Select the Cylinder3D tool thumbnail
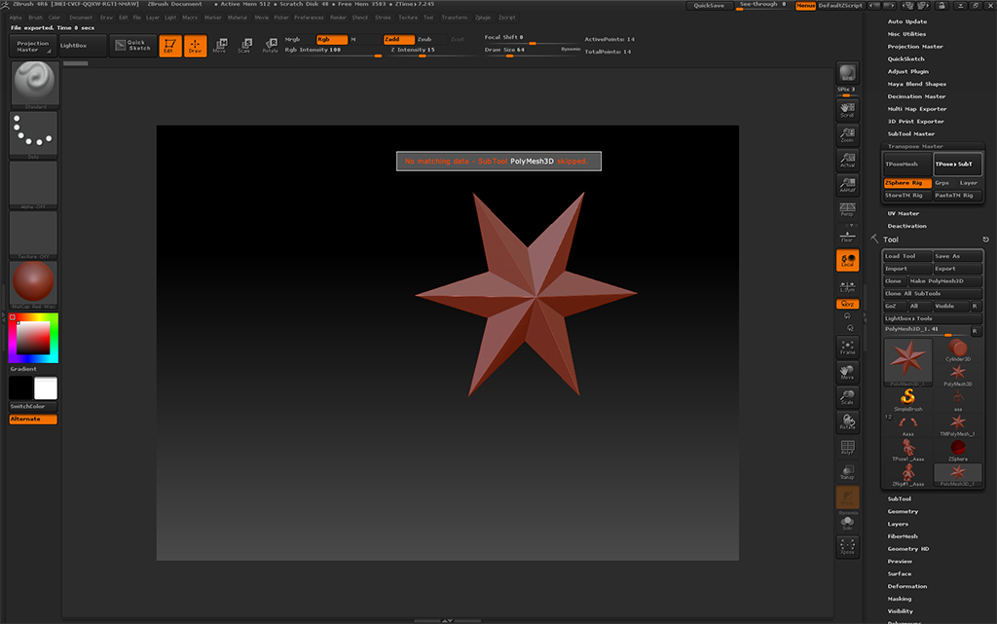This screenshot has height=624, width=997. [958, 350]
